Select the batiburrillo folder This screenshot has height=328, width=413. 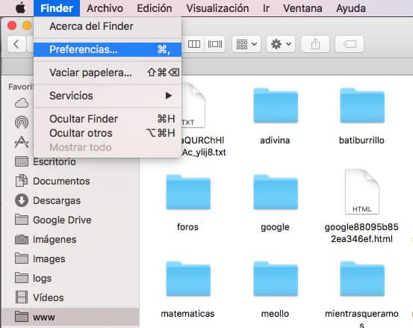point(362,105)
